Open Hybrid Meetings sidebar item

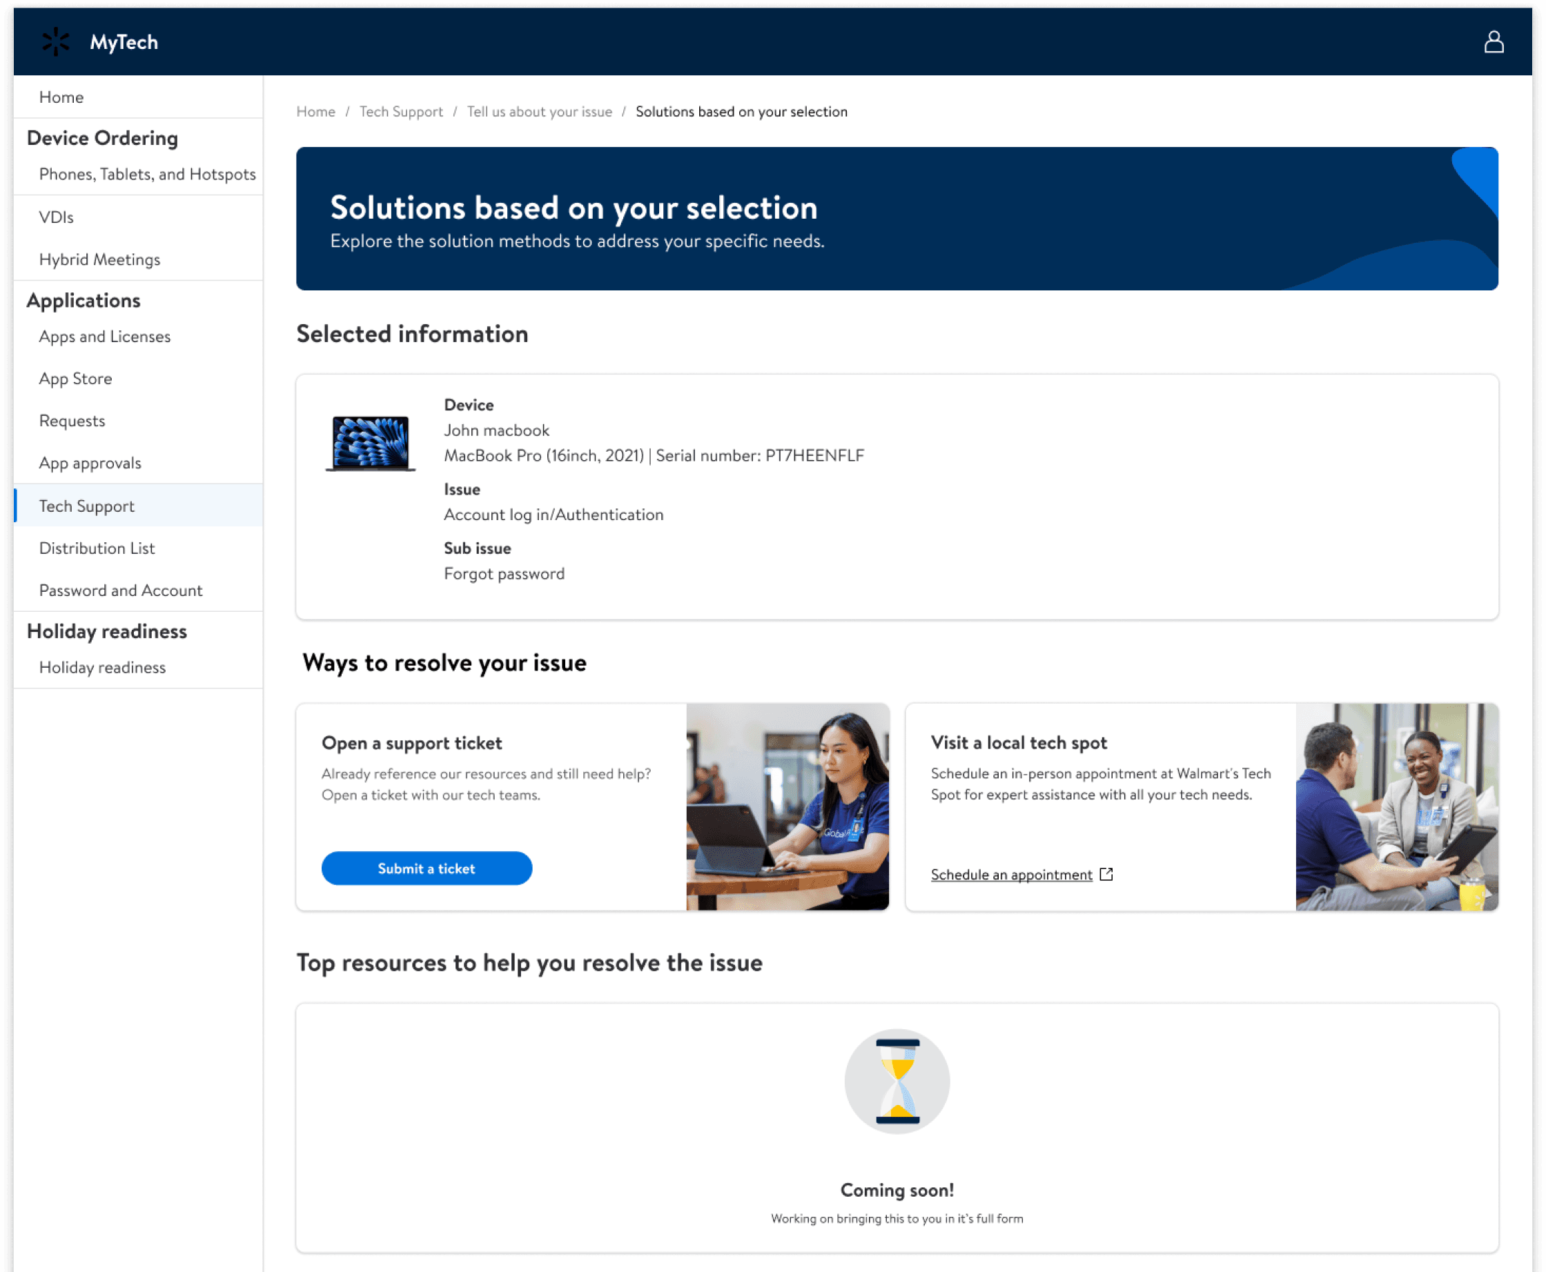coord(99,259)
